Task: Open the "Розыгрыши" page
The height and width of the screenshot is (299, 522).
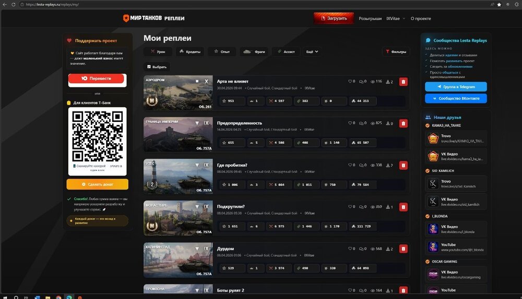Action: (370, 19)
